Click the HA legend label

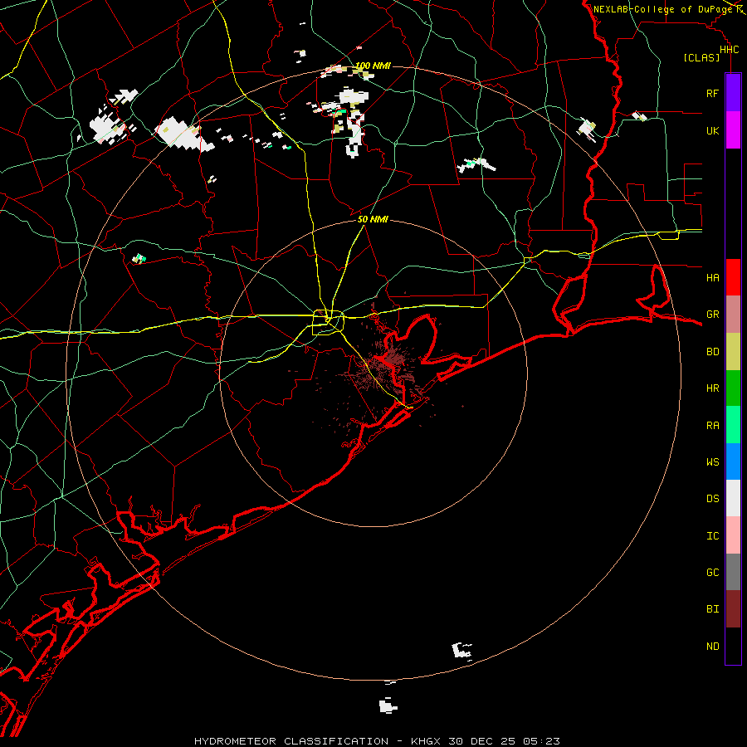pos(712,277)
